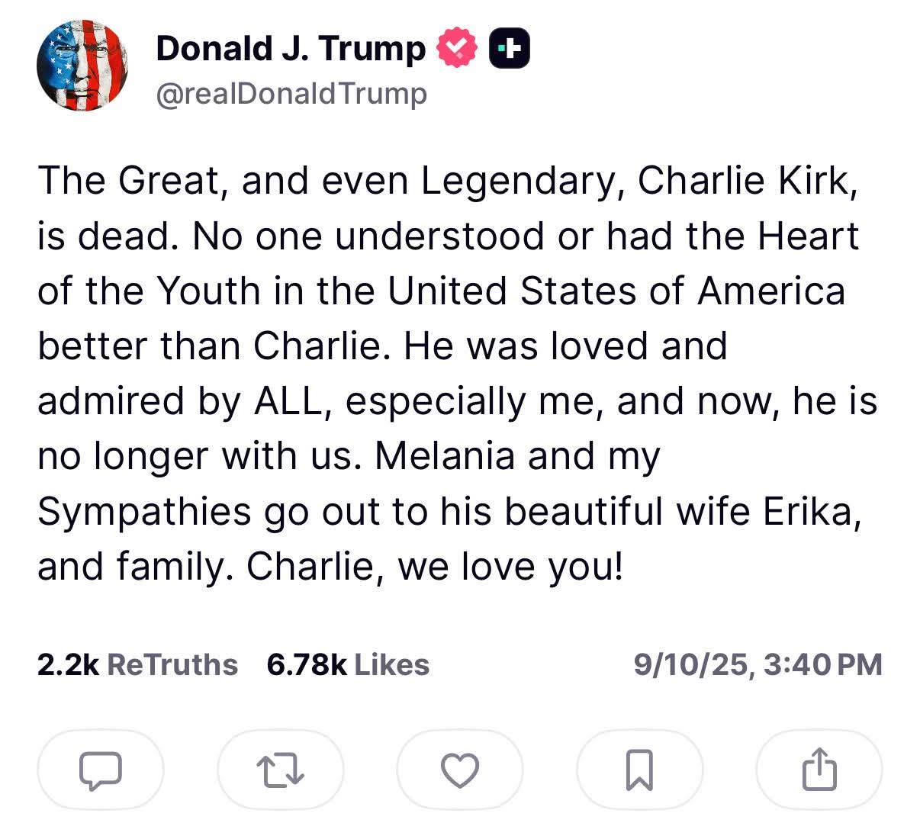Viewport: 920px width, 839px height.
Task: View the 6.78k Likes list
Action: (348, 664)
